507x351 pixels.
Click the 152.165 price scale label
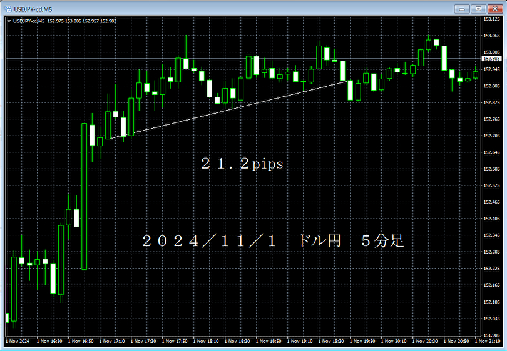tap(491, 285)
